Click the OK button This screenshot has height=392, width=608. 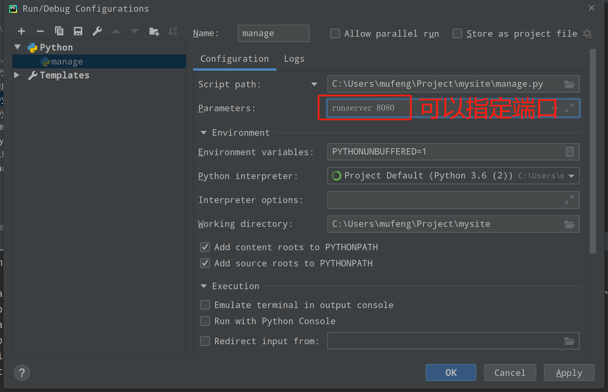click(451, 373)
